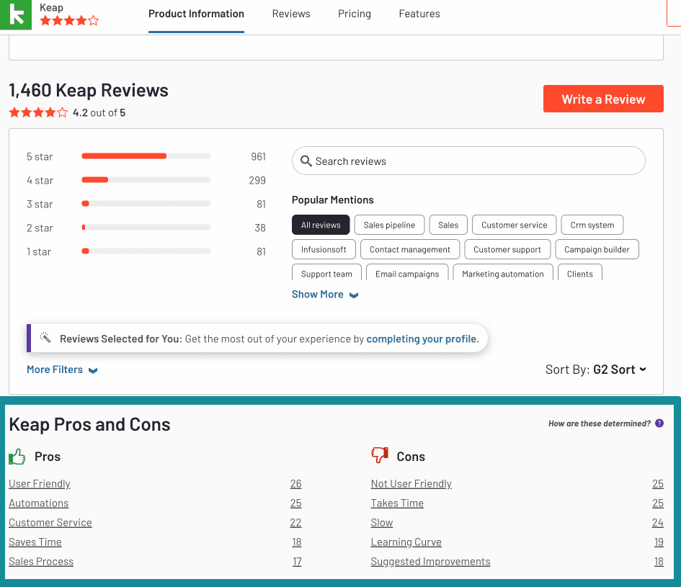Go to the Pricing tab
This screenshot has width=681, height=587.
tap(355, 14)
